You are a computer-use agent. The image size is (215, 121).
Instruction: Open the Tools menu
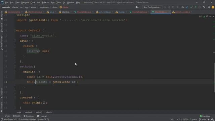(x=58, y=2)
